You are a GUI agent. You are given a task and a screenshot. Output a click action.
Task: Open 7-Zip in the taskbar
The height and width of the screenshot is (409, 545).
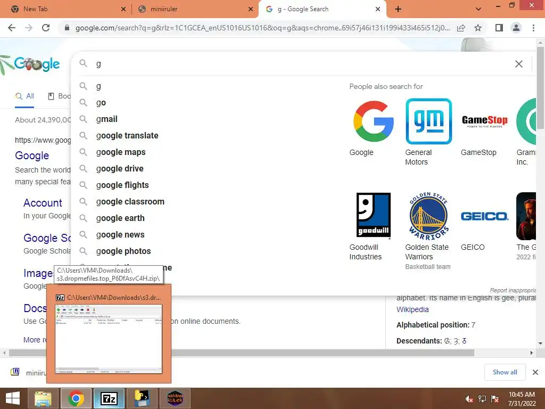click(x=109, y=398)
